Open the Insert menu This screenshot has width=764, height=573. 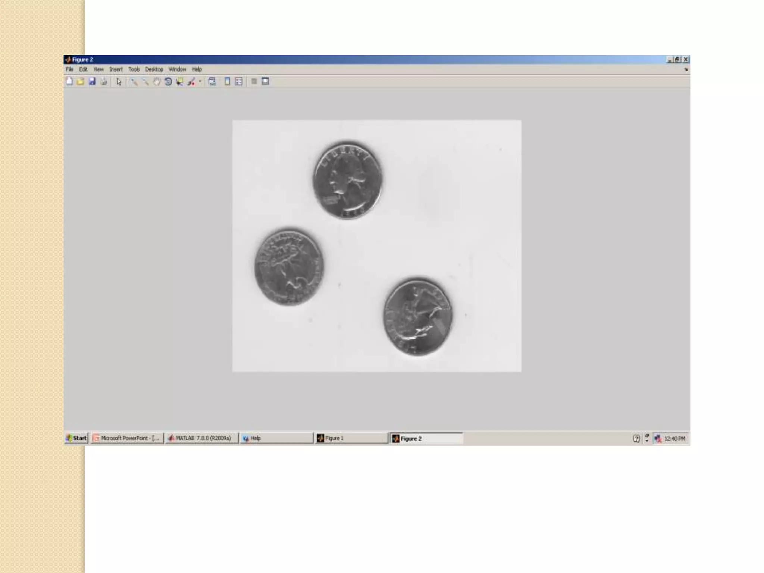click(x=116, y=69)
